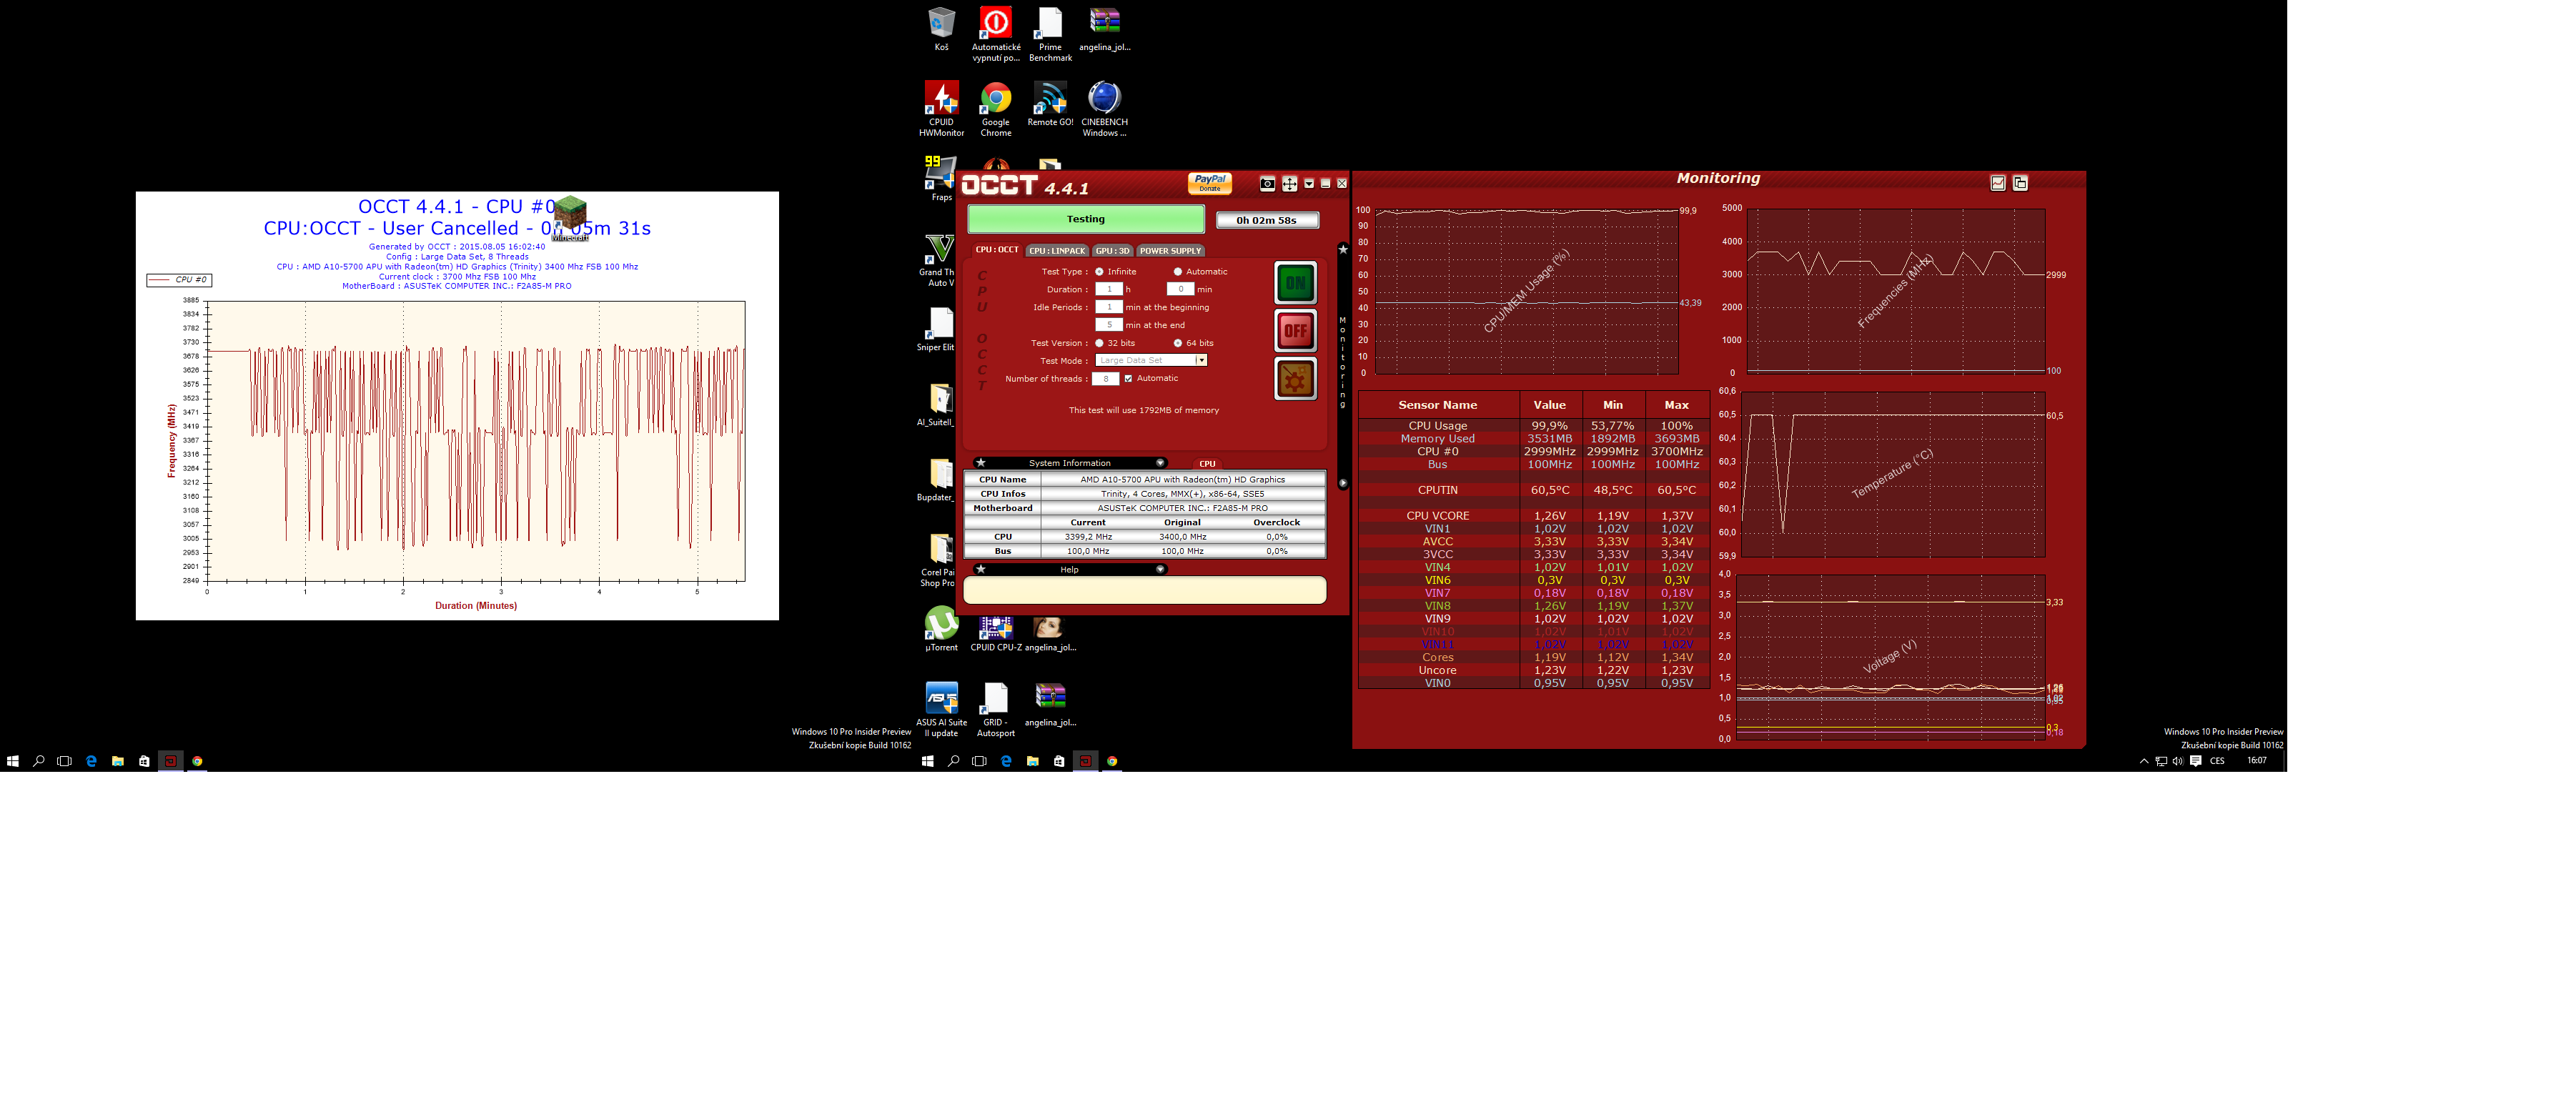Click the Memory Used sensor row name
The width and height of the screenshot is (2576, 1102).
coord(1437,440)
